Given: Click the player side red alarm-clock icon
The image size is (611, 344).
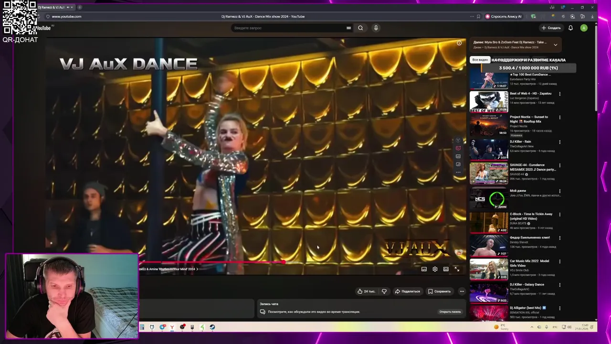Looking at the screenshot, I should (458, 148).
